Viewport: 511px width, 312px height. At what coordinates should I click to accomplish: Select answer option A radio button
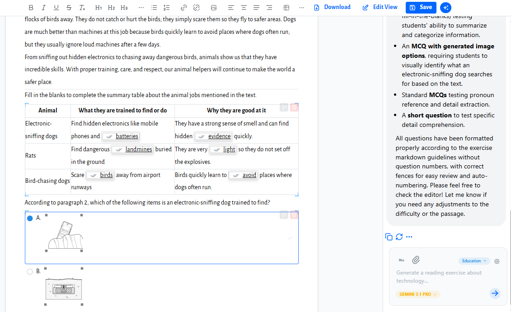pos(30,218)
